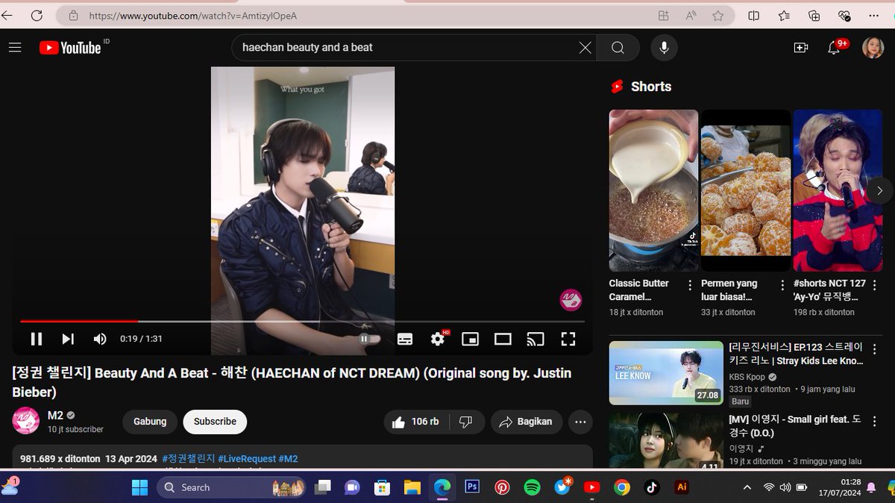Switch to the miniplayer

(x=471, y=339)
